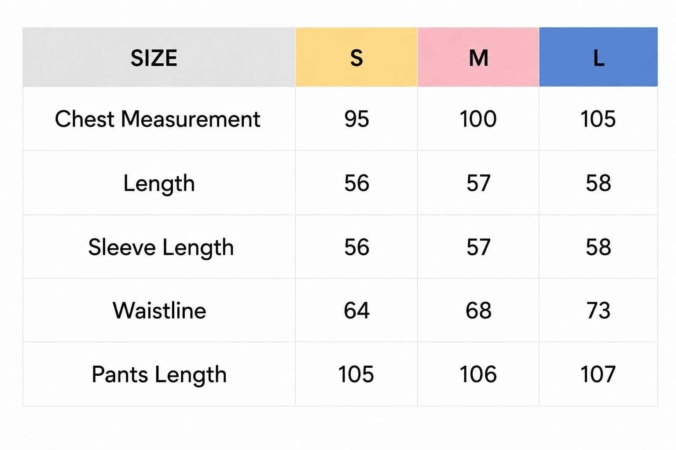
Task: Click Length row value 58
Action: [x=599, y=183]
